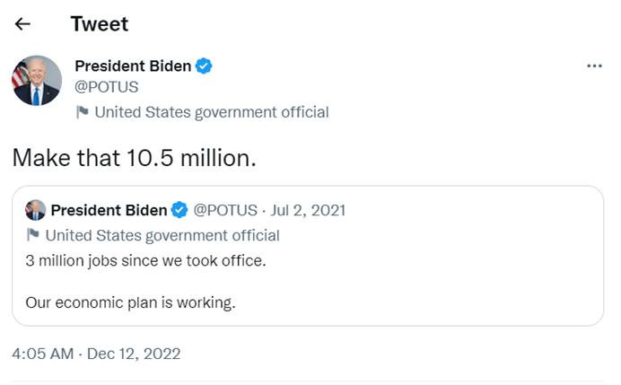
Task: Click the back arrow icon
Action: pyautogui.click(x=23, y=24)
